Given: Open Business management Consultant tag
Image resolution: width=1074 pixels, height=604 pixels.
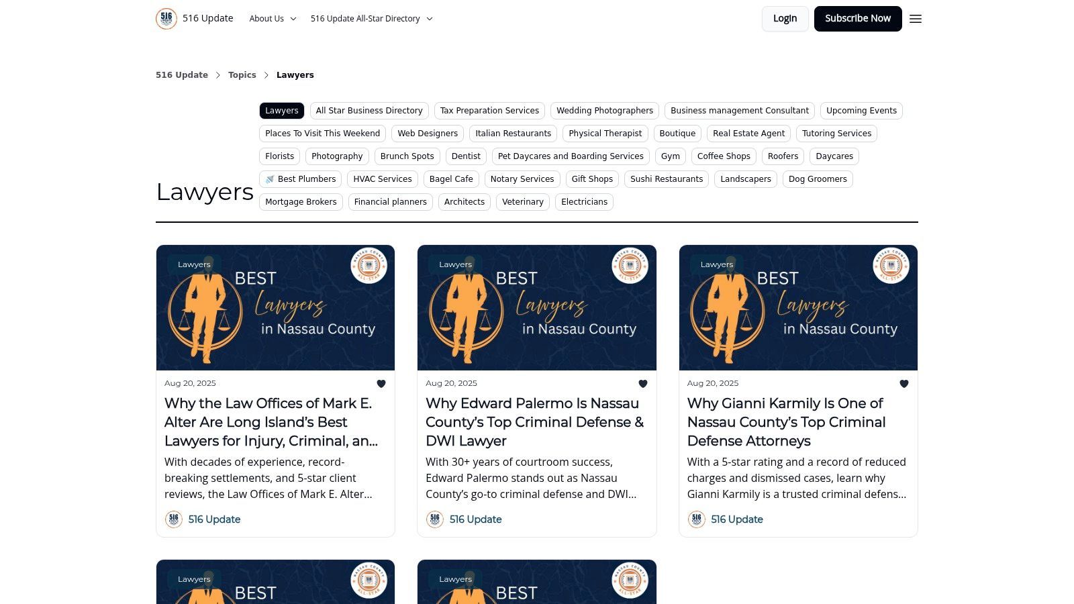Looking at the screenshot, I should 740,111.
